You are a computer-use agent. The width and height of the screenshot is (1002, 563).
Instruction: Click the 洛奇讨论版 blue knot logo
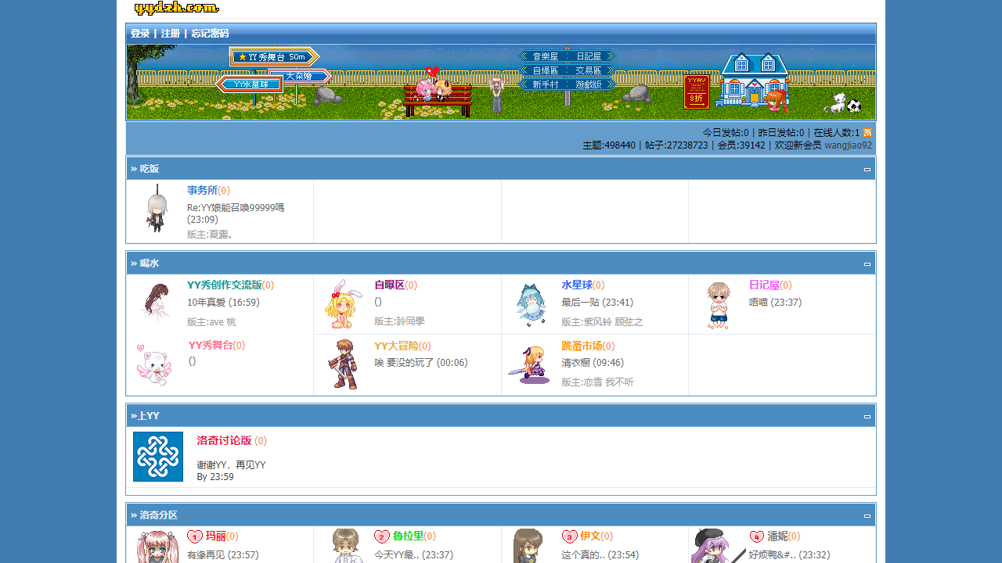pos(158,457)
